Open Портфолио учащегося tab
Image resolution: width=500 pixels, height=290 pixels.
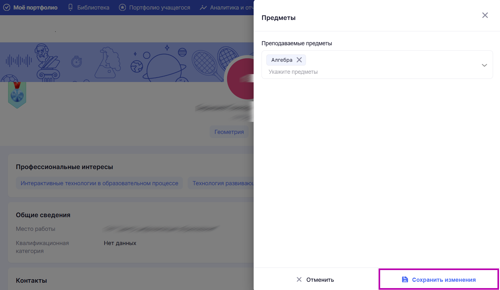[154, 7]
